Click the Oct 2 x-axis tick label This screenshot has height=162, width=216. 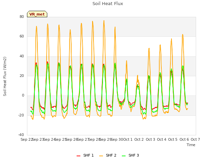tap(139, 139)
